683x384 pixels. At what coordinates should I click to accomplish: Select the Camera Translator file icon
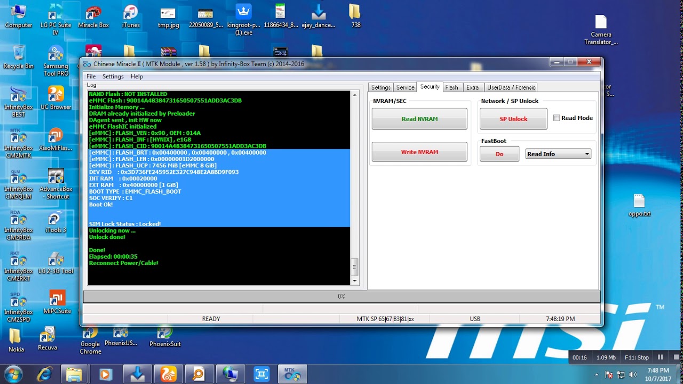coord(601,30)
